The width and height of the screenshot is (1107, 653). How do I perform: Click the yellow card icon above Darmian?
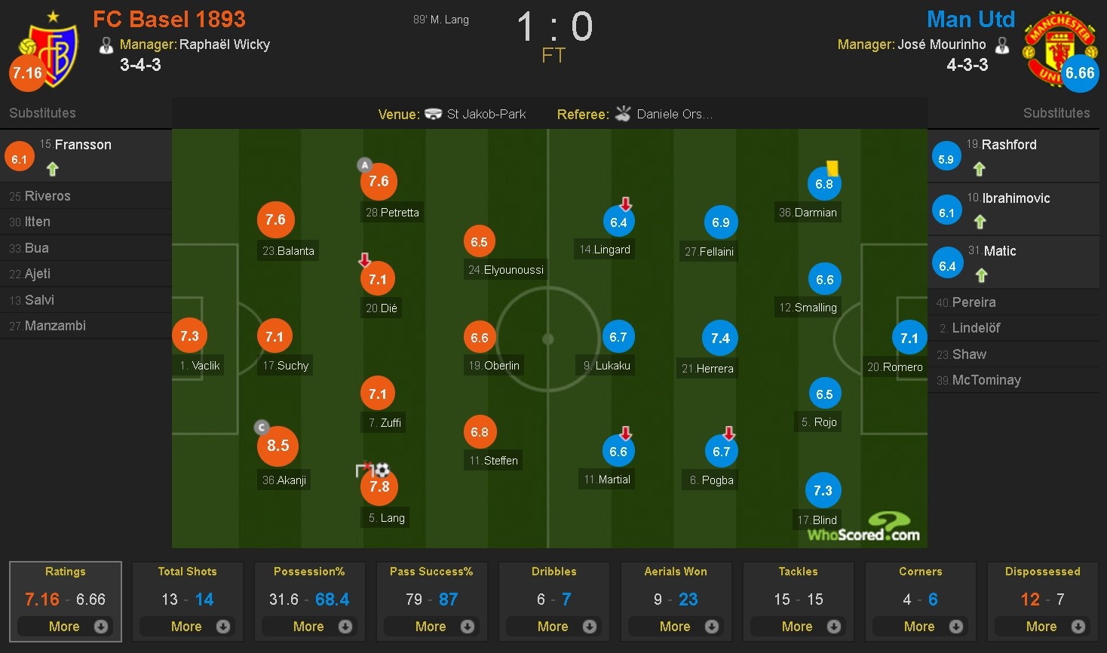833,167
